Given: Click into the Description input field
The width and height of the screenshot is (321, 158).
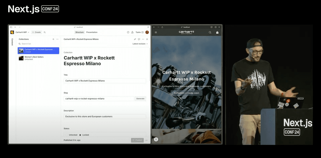Looking at the screenshot, I should point(105,116).
